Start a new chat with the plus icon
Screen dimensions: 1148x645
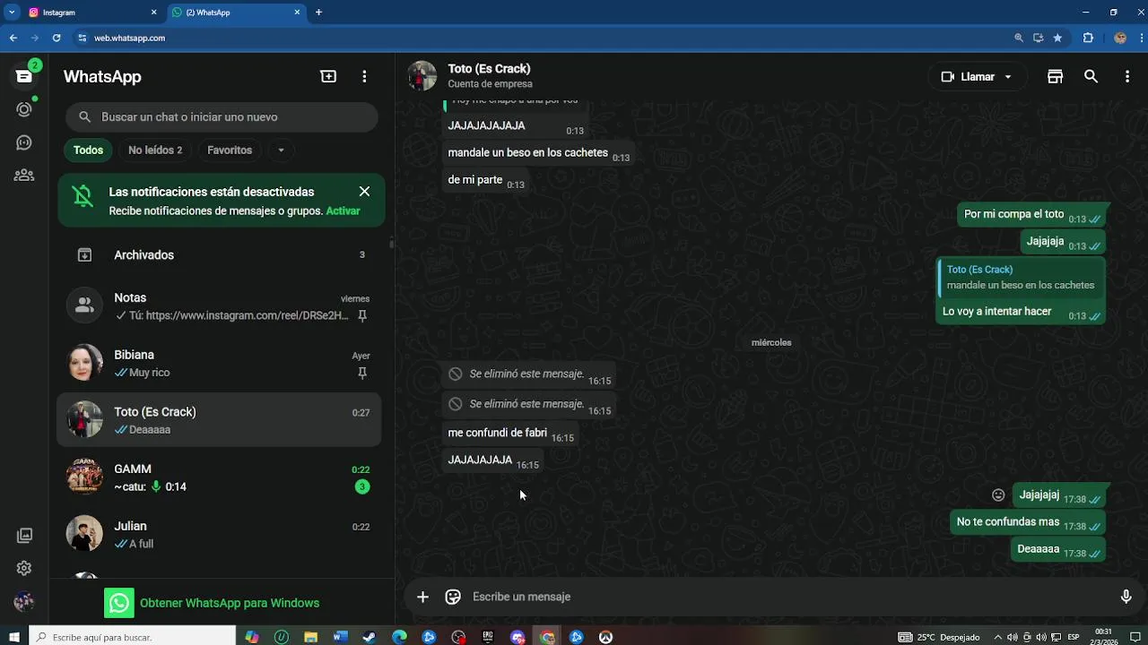tap(328, 77)
